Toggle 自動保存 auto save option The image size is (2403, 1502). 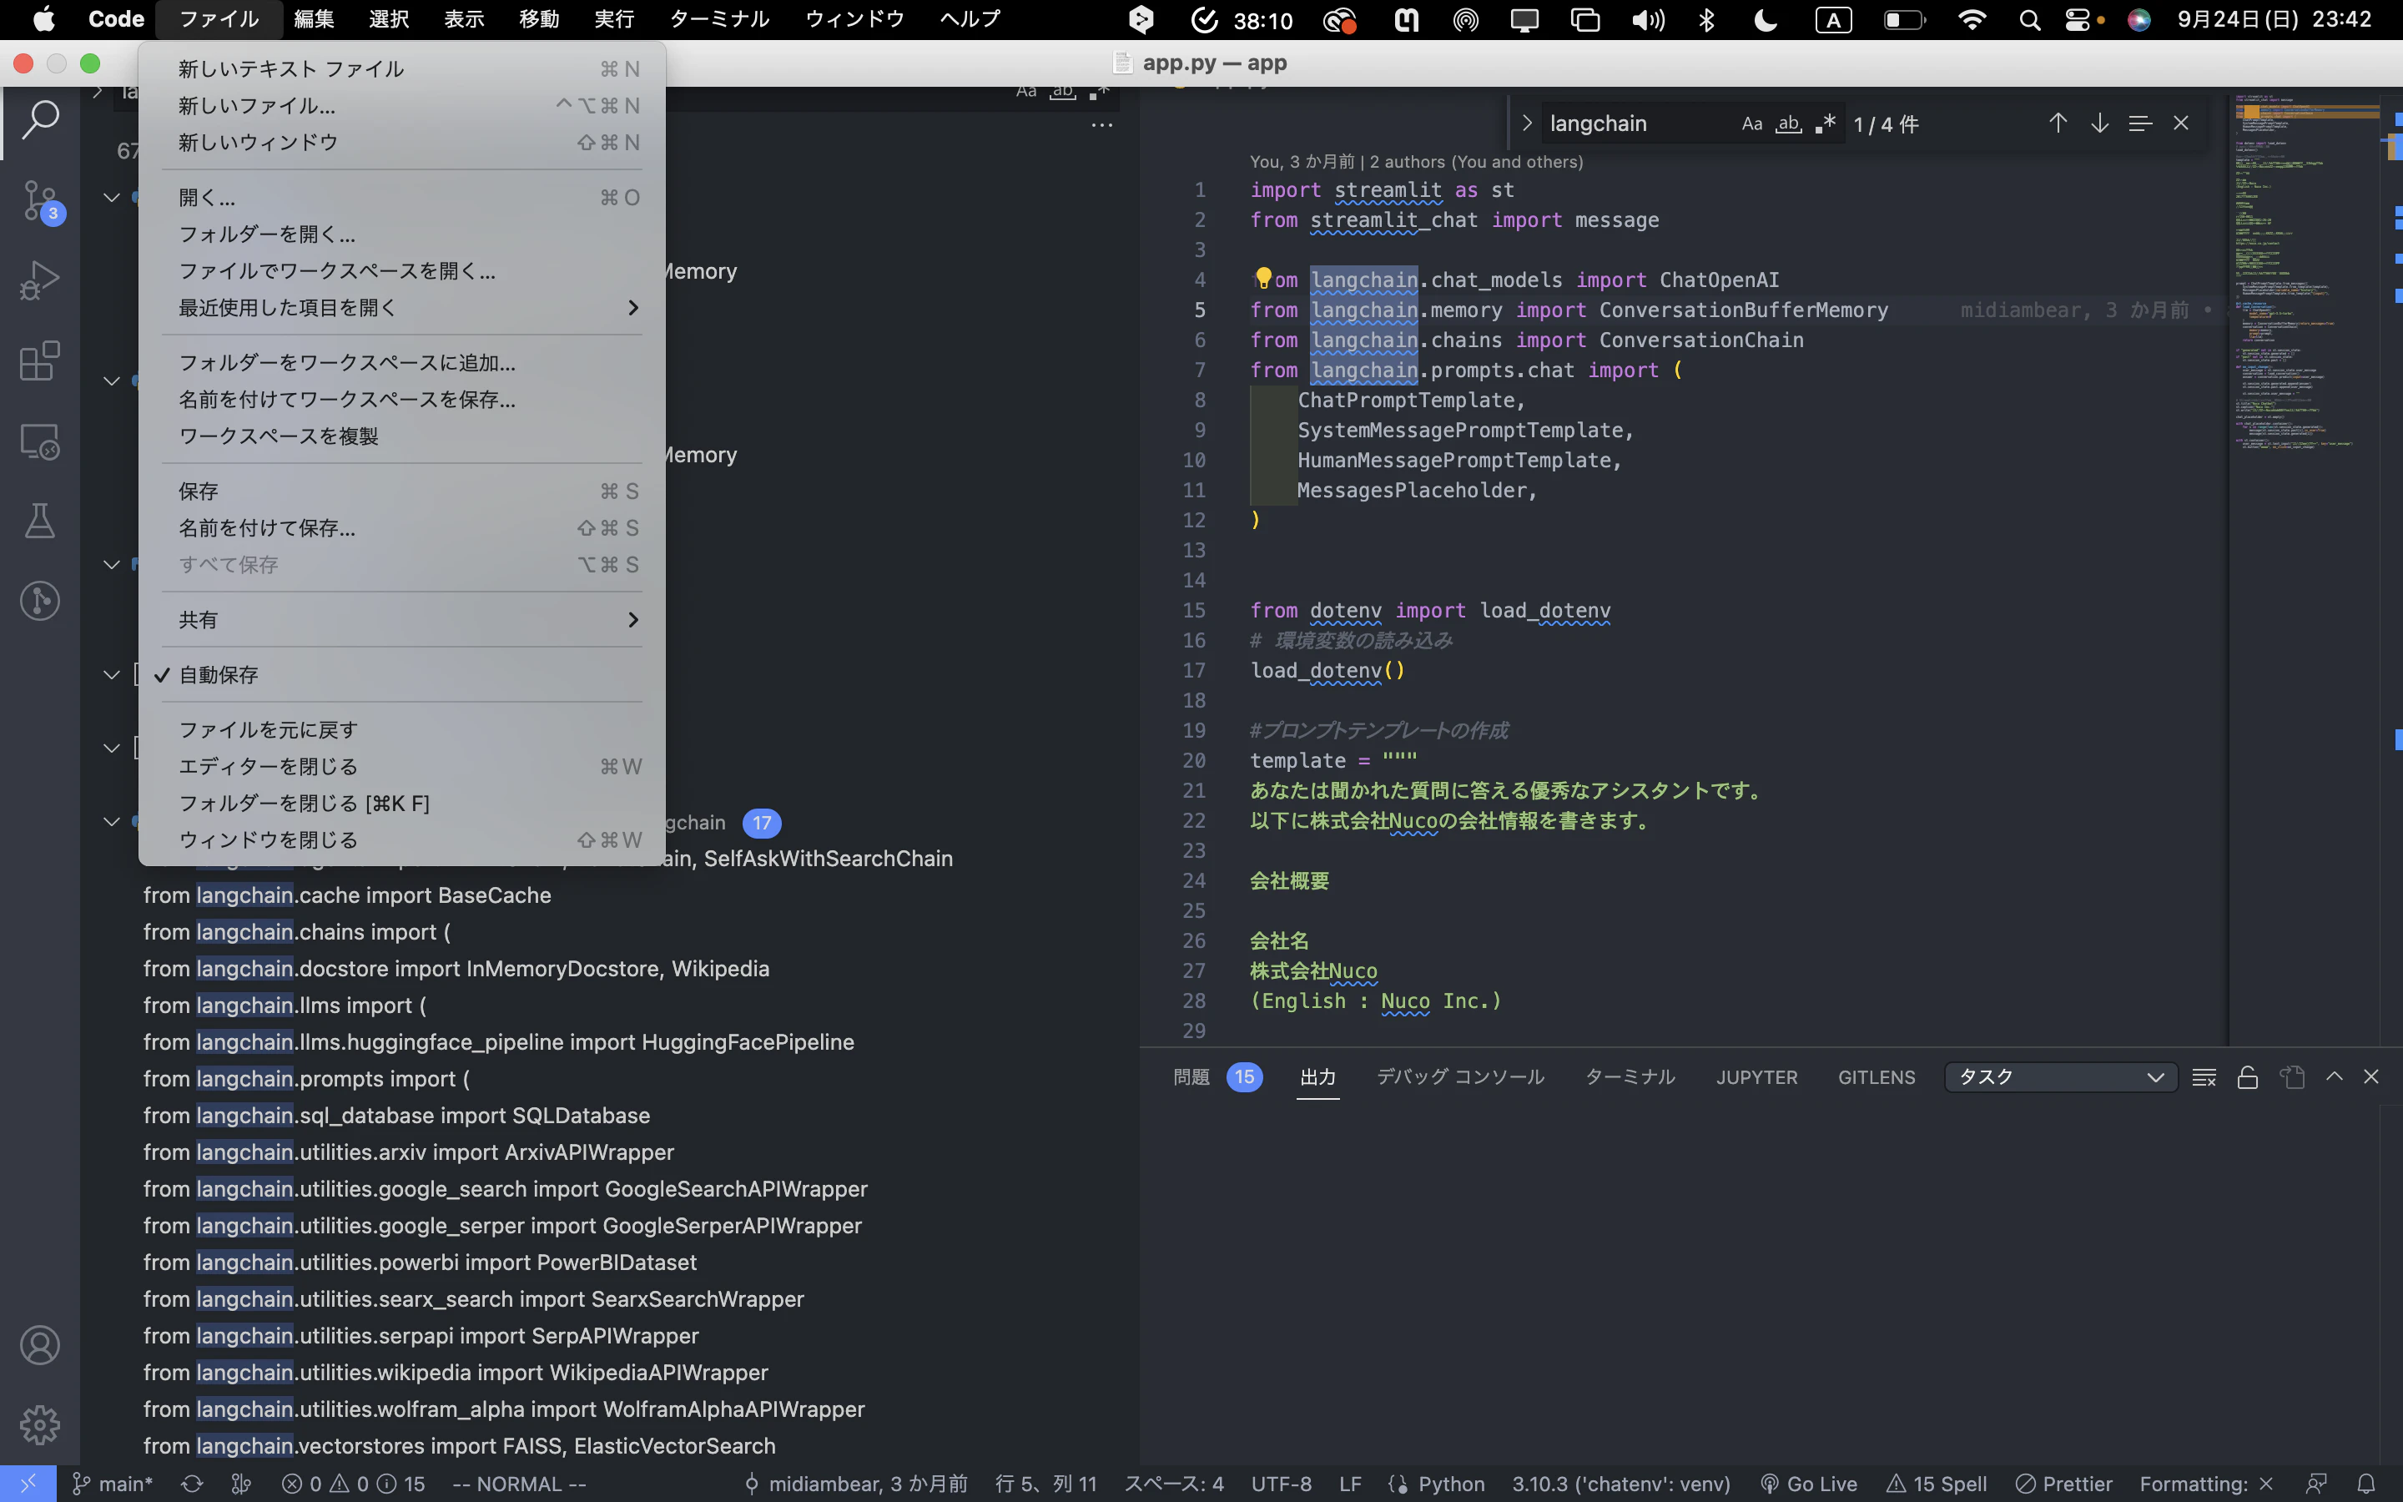(402, 674)
